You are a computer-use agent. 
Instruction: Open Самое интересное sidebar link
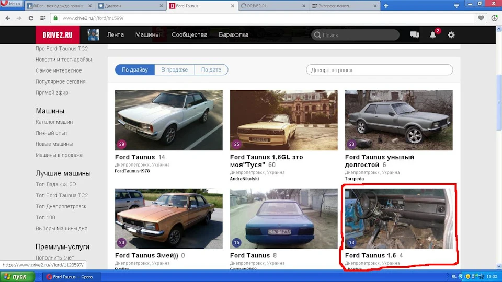pyautogui.click(x=59, y=70)
